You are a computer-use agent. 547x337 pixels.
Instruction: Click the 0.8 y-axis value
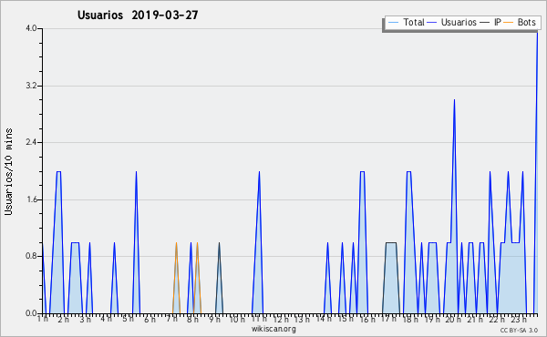point(31,257)
